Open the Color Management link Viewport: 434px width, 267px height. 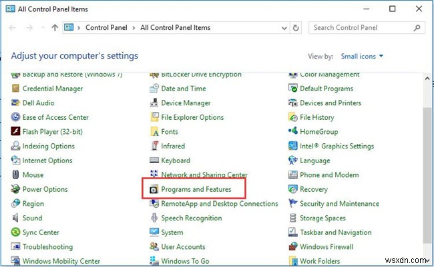(330, 75)
